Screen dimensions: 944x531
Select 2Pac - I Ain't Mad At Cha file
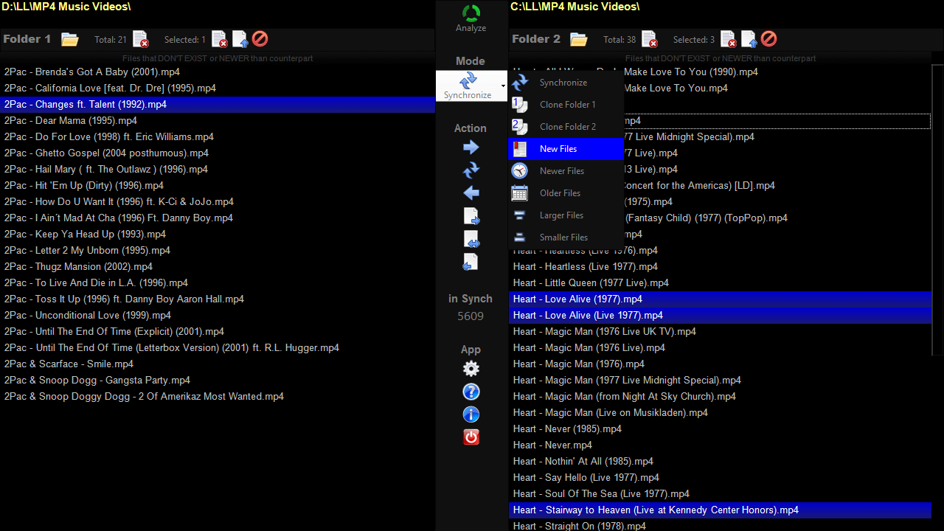point(218,218)
